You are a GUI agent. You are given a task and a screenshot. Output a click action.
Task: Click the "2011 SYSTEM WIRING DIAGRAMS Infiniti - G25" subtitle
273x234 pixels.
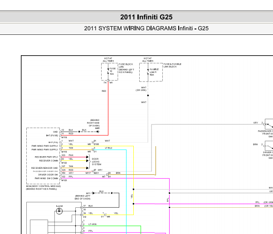coord(146,29)
